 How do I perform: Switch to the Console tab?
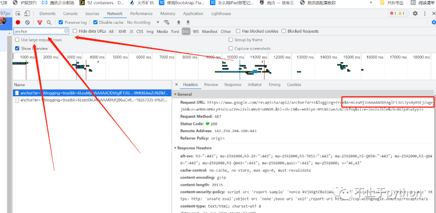tap(70, 14)
